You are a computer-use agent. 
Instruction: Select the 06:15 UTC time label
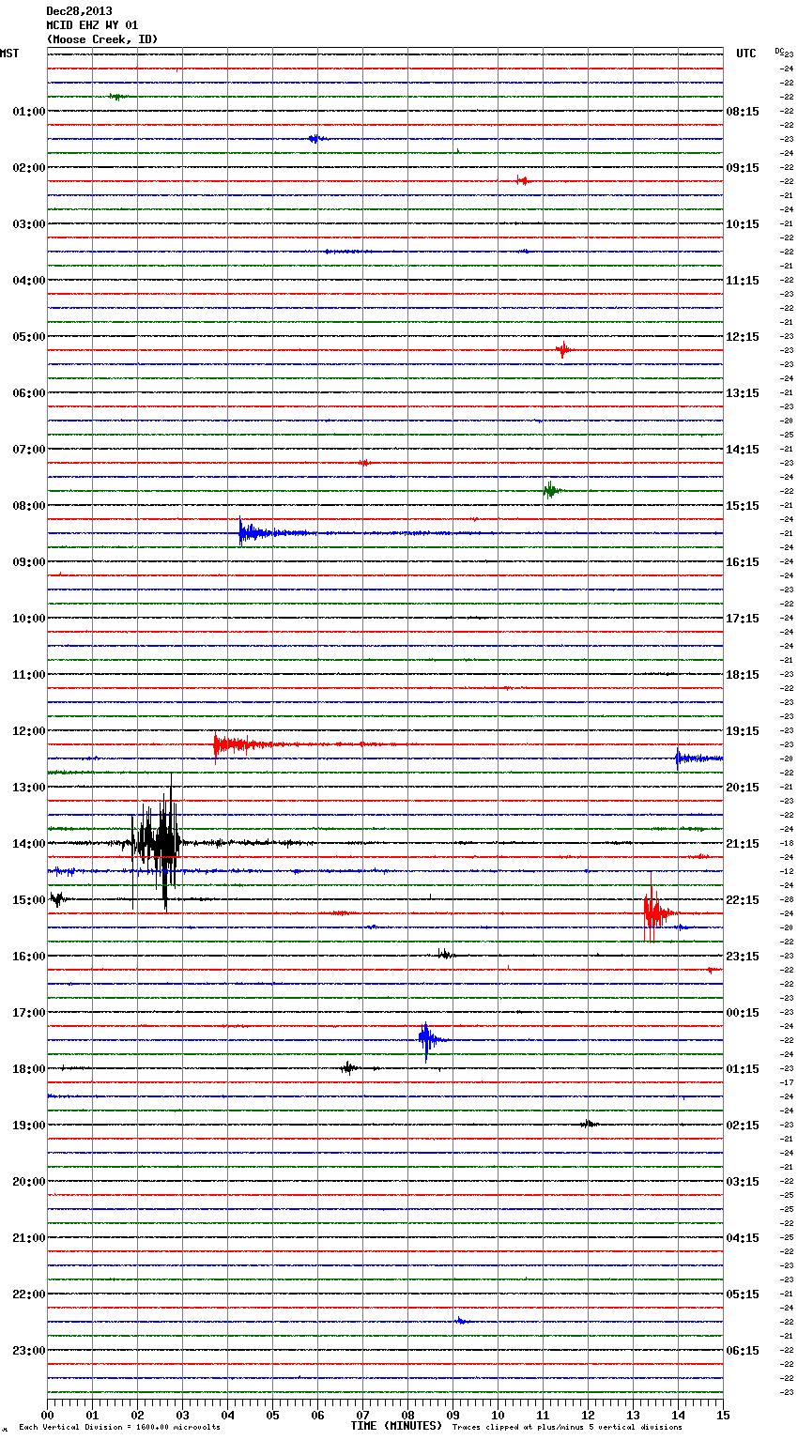pos(743,1351)
